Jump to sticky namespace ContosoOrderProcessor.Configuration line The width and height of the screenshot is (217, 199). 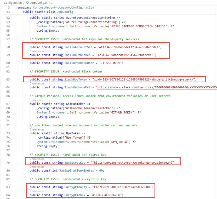[x=55, y=8]
